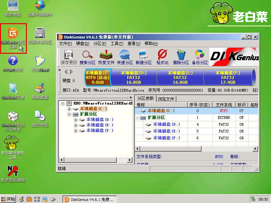
Task: Click the 新建分区 (New Partition) icon
Action: (x=144, y=57)
